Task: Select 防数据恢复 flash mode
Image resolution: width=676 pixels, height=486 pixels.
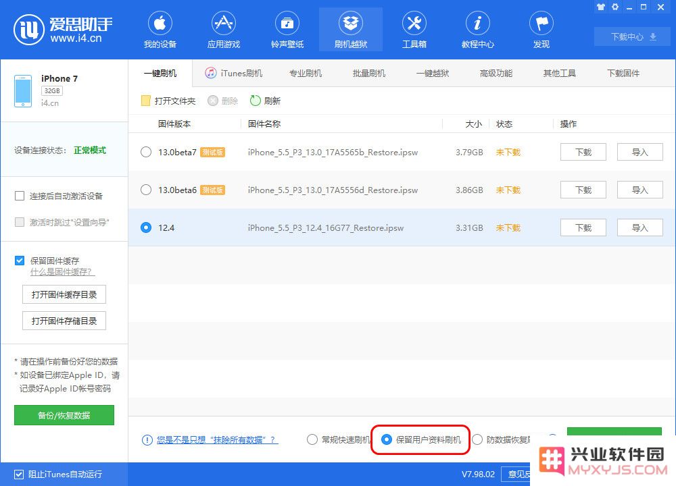Action: click(477, 439)
